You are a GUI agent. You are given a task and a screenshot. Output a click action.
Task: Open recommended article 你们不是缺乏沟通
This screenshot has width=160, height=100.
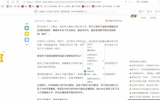point(146,81)
